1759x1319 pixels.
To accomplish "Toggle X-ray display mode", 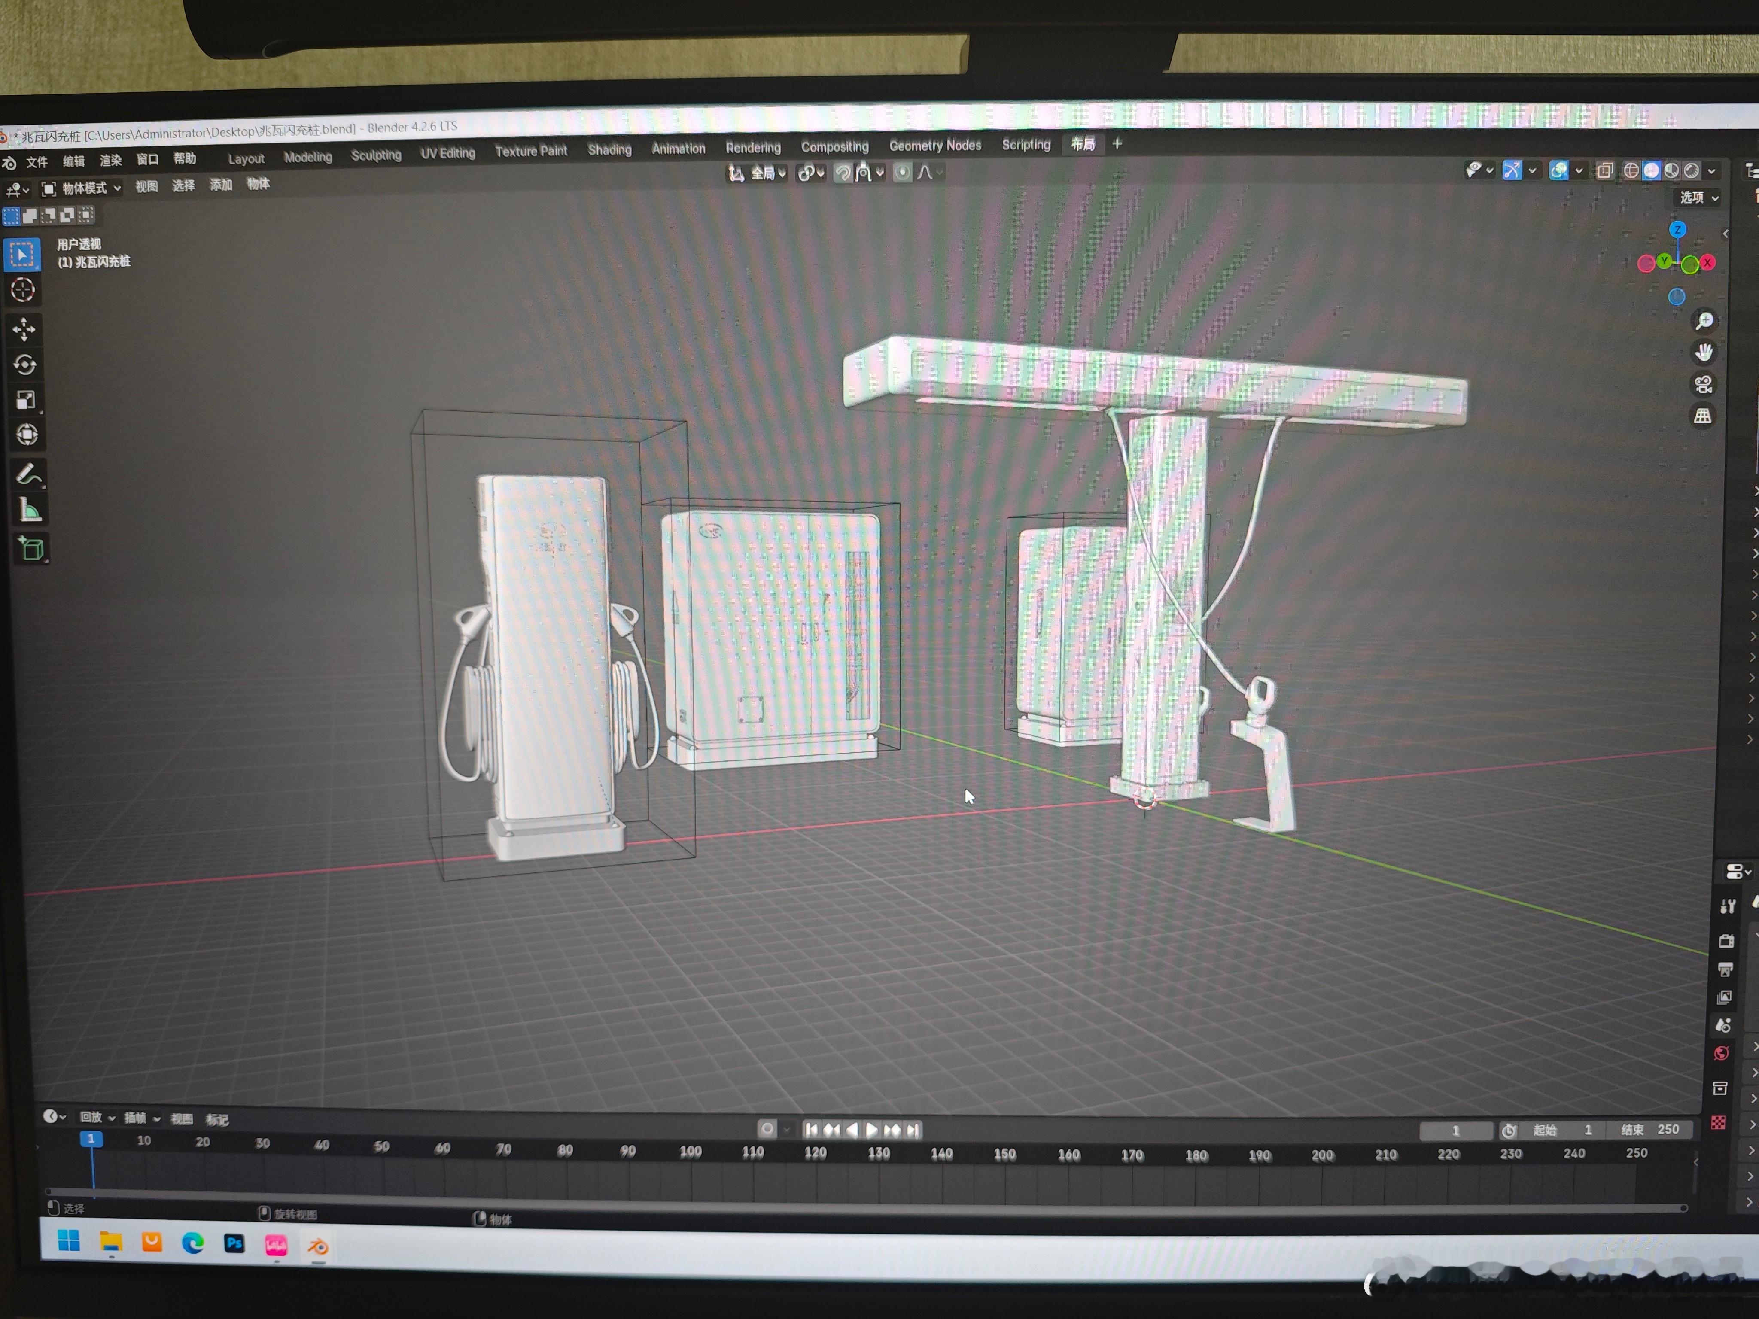I will pos(1605,171).
